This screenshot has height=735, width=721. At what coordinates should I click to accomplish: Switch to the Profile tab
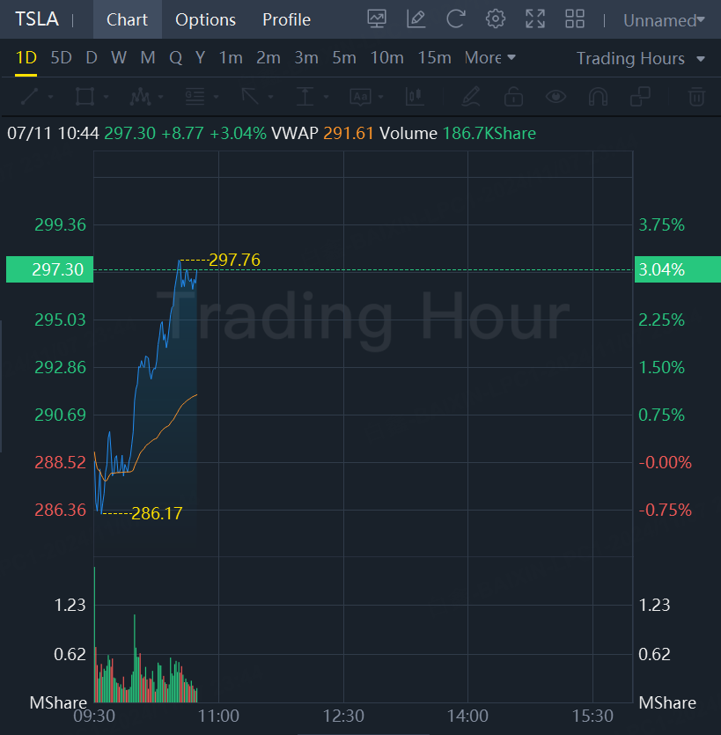(286, 19)
